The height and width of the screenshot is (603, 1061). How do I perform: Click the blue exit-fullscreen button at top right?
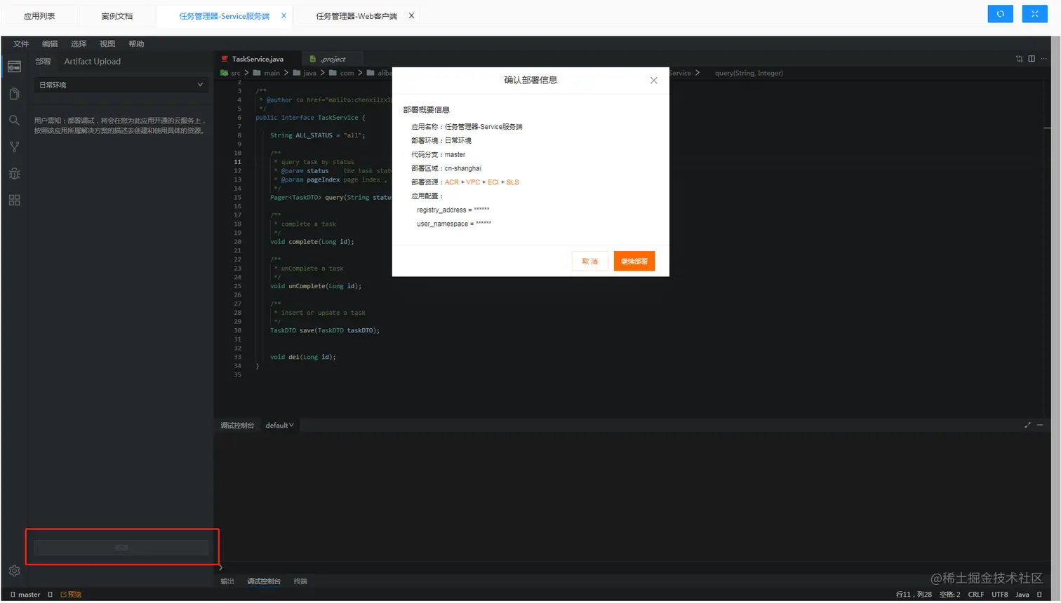(1035, 14)
